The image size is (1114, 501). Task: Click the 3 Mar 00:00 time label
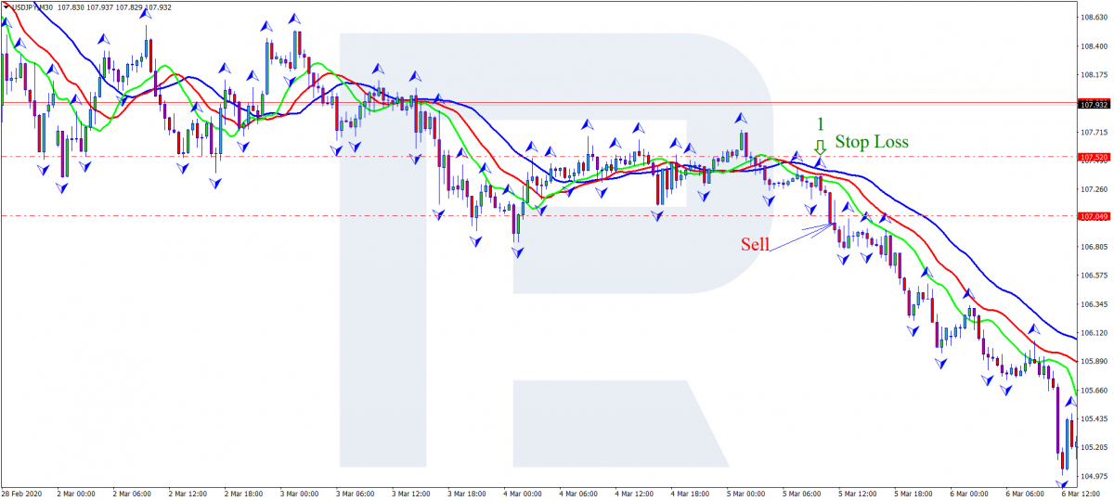click(x=301, y=495)
